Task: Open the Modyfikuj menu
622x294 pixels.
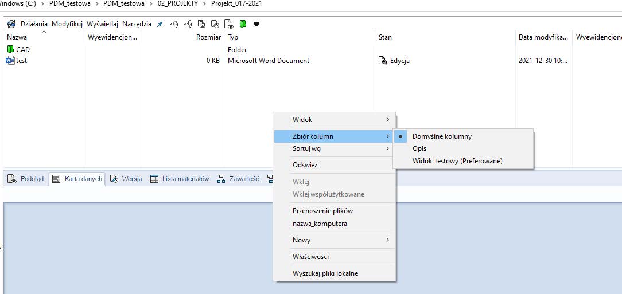Action: click(67, 24)
